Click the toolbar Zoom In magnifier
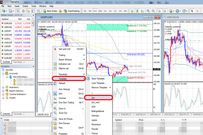Screen dimensions: 203x135 coord(148,11)
